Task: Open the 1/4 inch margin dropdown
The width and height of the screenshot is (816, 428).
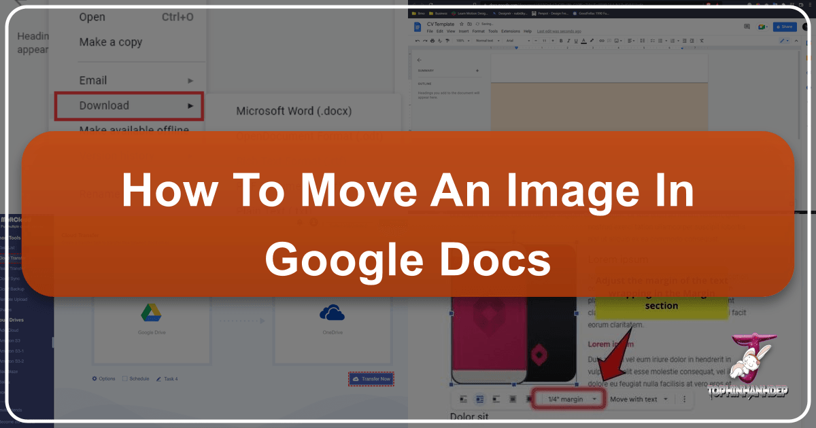Action: 569,399
